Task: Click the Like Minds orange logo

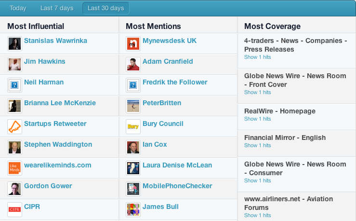Action: pos(14,168)
